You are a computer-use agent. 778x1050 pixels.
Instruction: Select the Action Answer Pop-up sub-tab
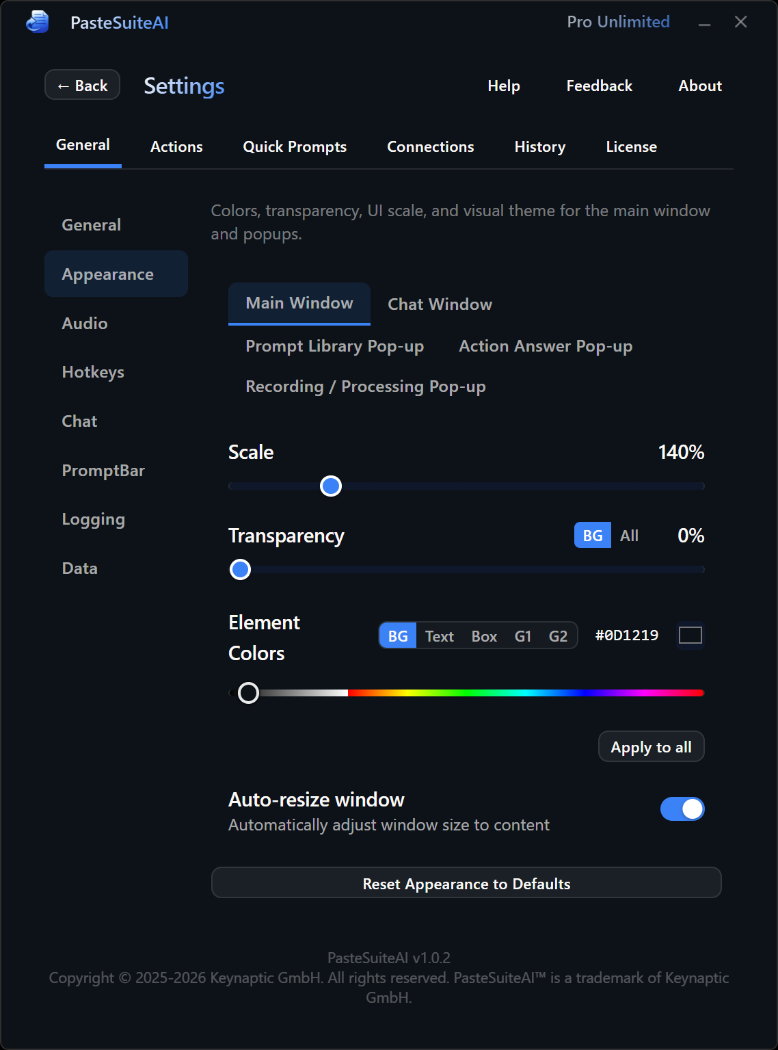(x=546, y=346)
